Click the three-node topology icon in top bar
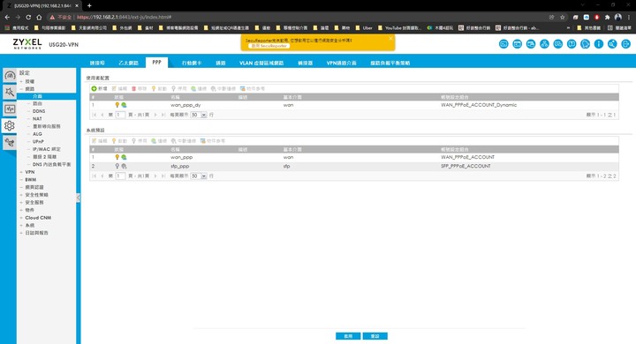Image resolution: width=636 pixels, height=344 pixels. coord(544,44)
